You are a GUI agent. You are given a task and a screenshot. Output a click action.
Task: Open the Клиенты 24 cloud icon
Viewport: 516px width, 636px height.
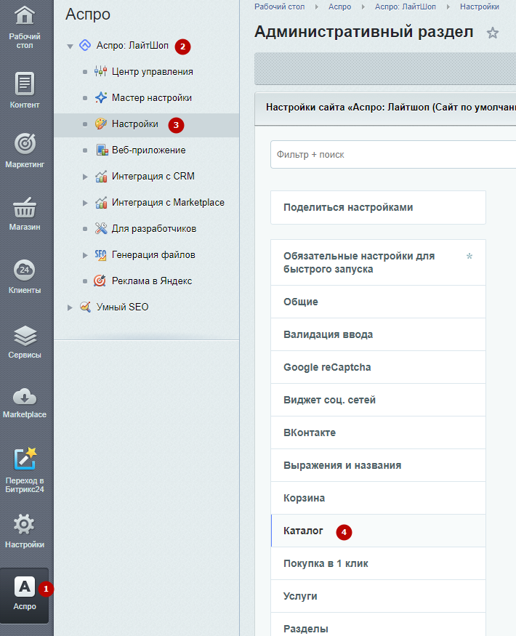coord(24,270)
